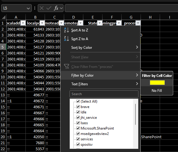
Task: Click cell with localport 5357
Action: click(x=35, y=149)
